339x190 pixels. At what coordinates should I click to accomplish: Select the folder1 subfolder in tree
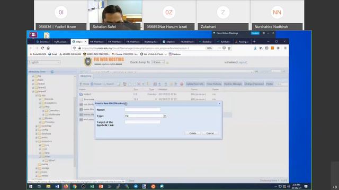52,160
